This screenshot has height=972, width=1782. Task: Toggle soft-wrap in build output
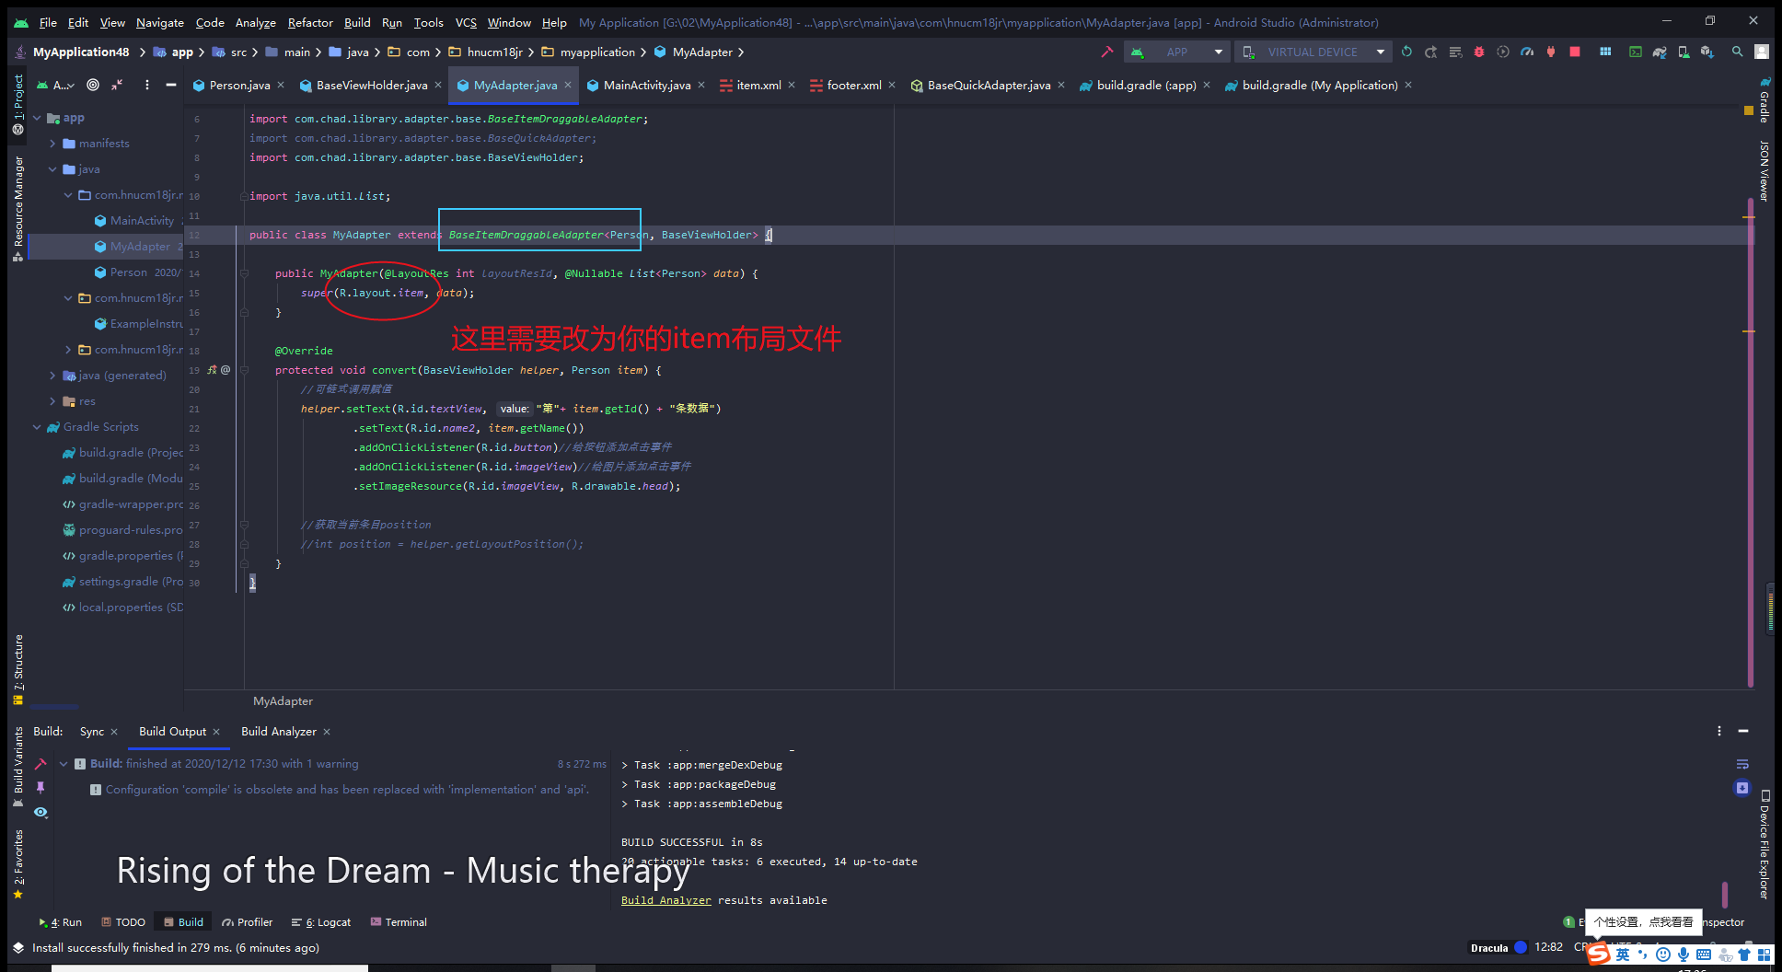[1741, 764]
